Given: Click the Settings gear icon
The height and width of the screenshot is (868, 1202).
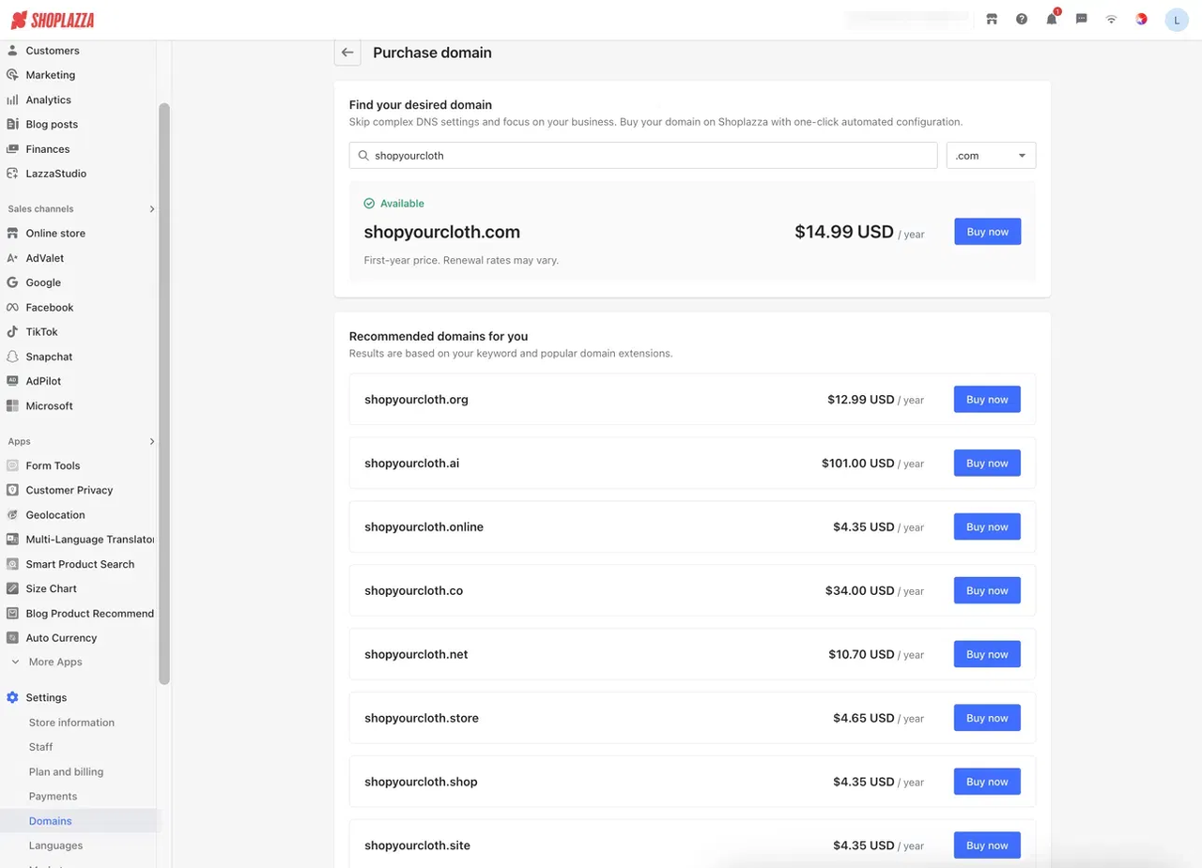Looking at the screenshot, I should pos(12,698).
